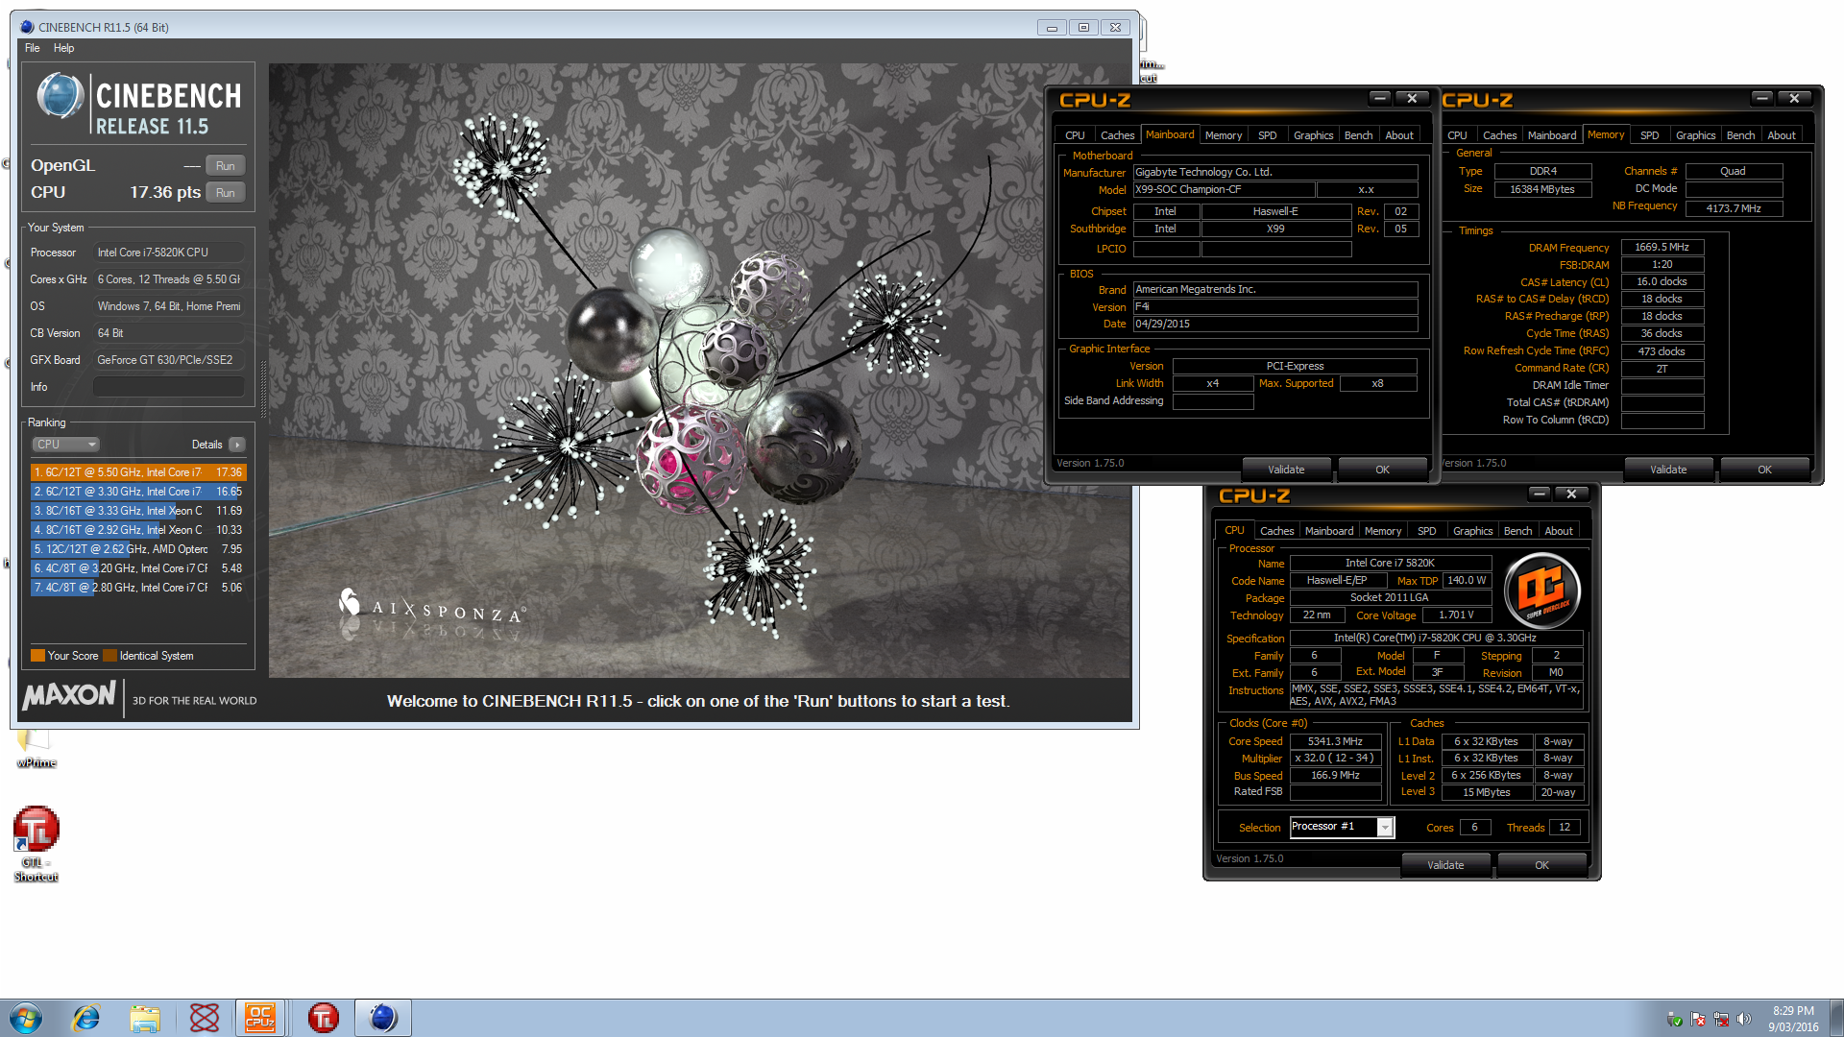Open About tab in Memory CPU-Z window
This screenshot has height=1037, width=1844.
[x=1782, y=135]
